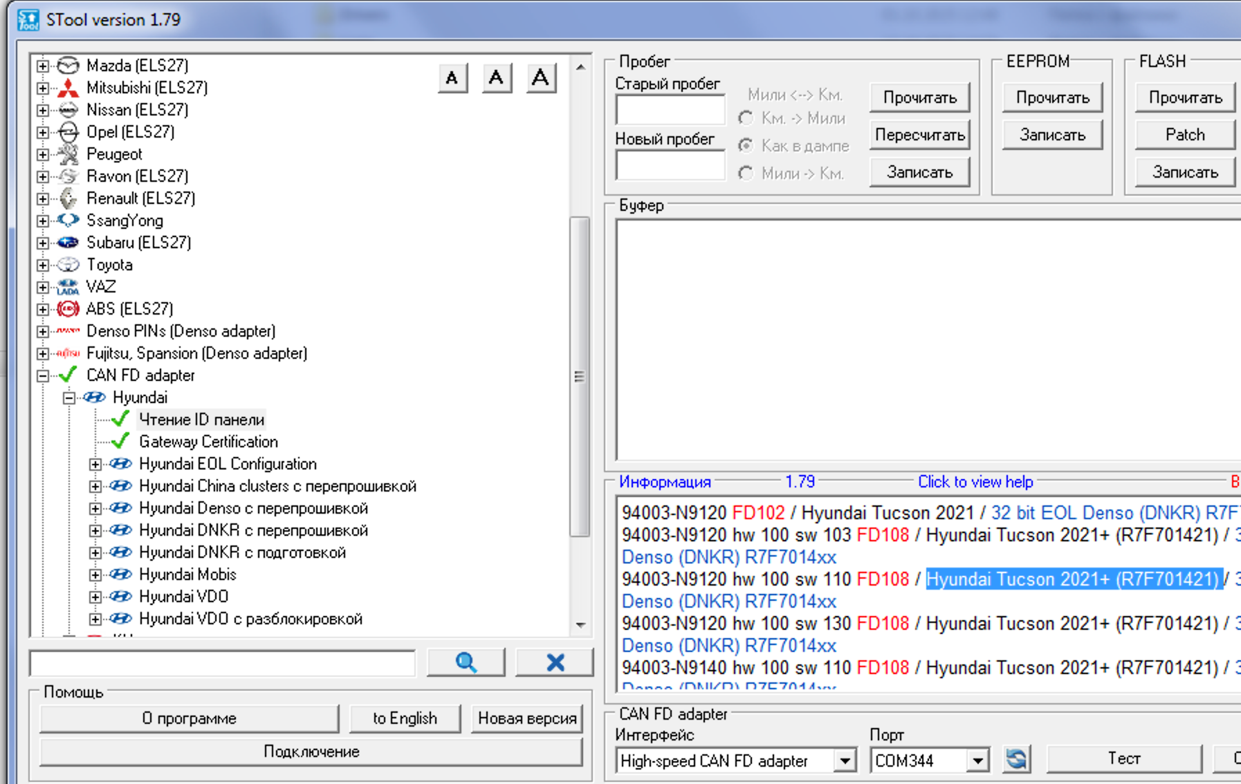Click the magnifier search icon button

tap(466, 662)
